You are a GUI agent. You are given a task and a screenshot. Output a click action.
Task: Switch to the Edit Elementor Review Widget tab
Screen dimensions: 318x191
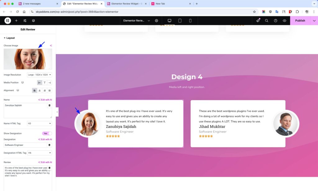(83, 4)
